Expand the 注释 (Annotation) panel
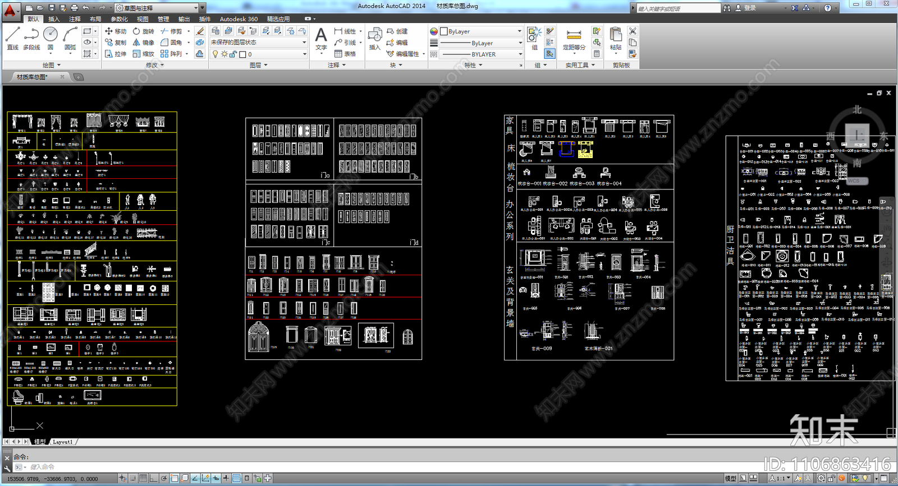Screen dimensions: 898x486 click(337, 65)
